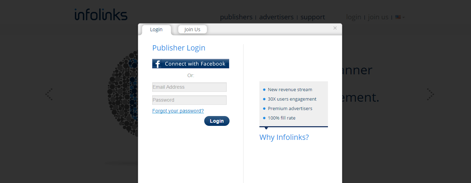The image size is (471, 183).
Task: Click the Why Infolinks? heading
Action: [284, 137]
